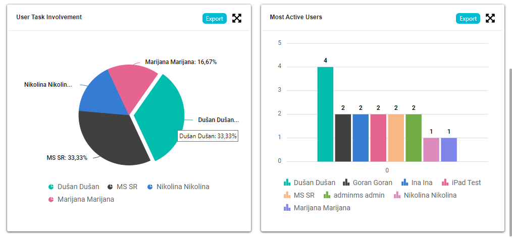
Task: Export the User Task Involvement chart
Action: [215, 18]
